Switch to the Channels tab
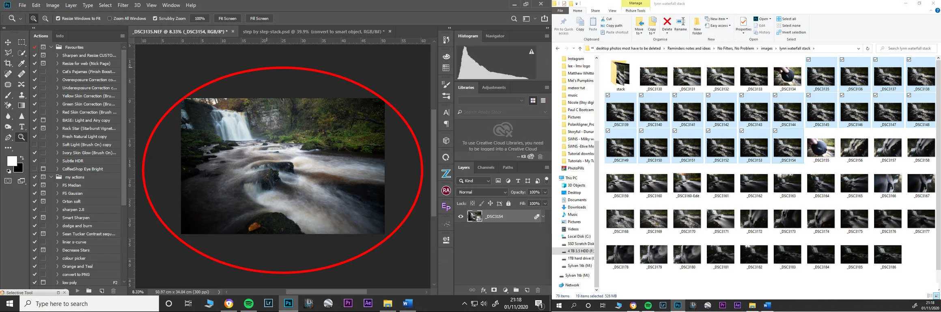 coord(486,167)
